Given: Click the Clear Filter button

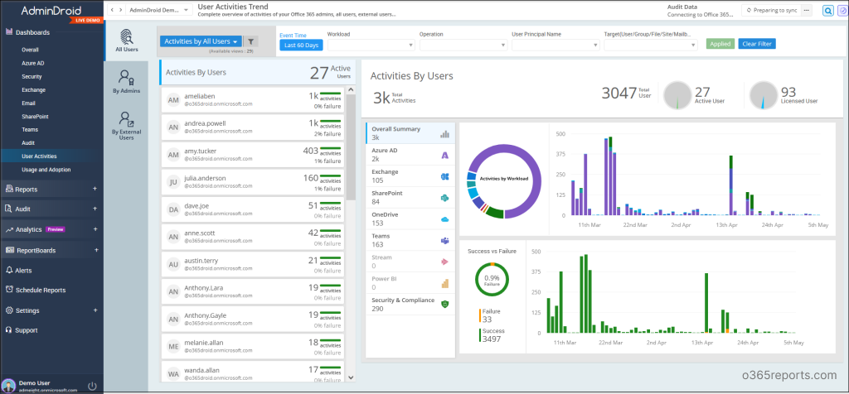Looking at the screenshot, I should click(x=757, y=44).
